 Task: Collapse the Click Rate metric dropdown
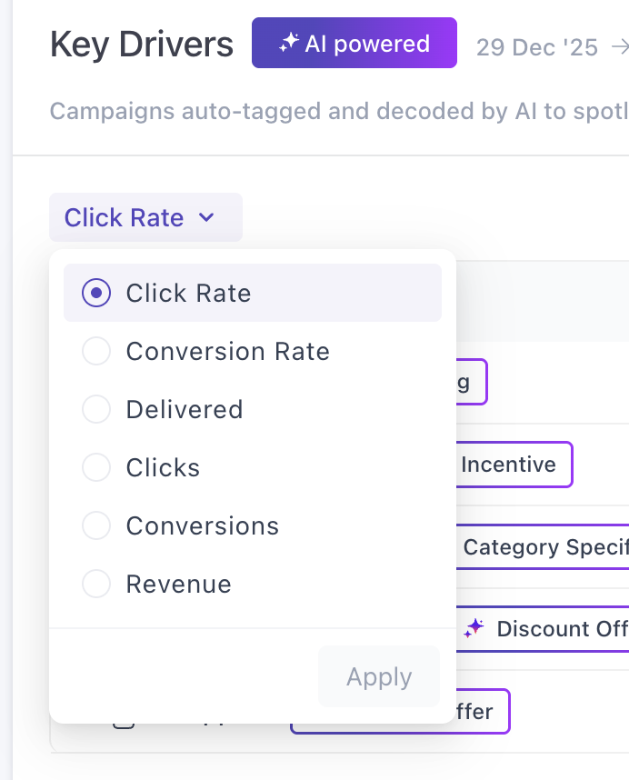[145, 217]
